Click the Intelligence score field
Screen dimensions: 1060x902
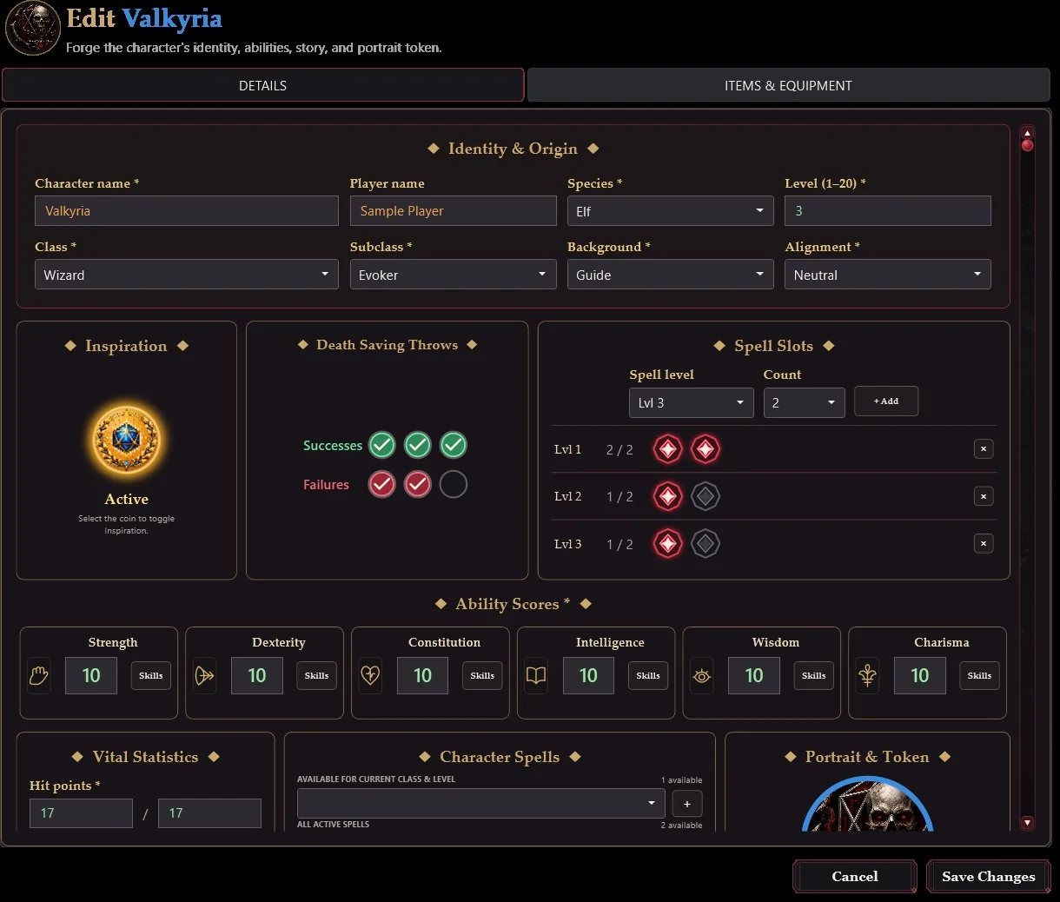(588, 675)
